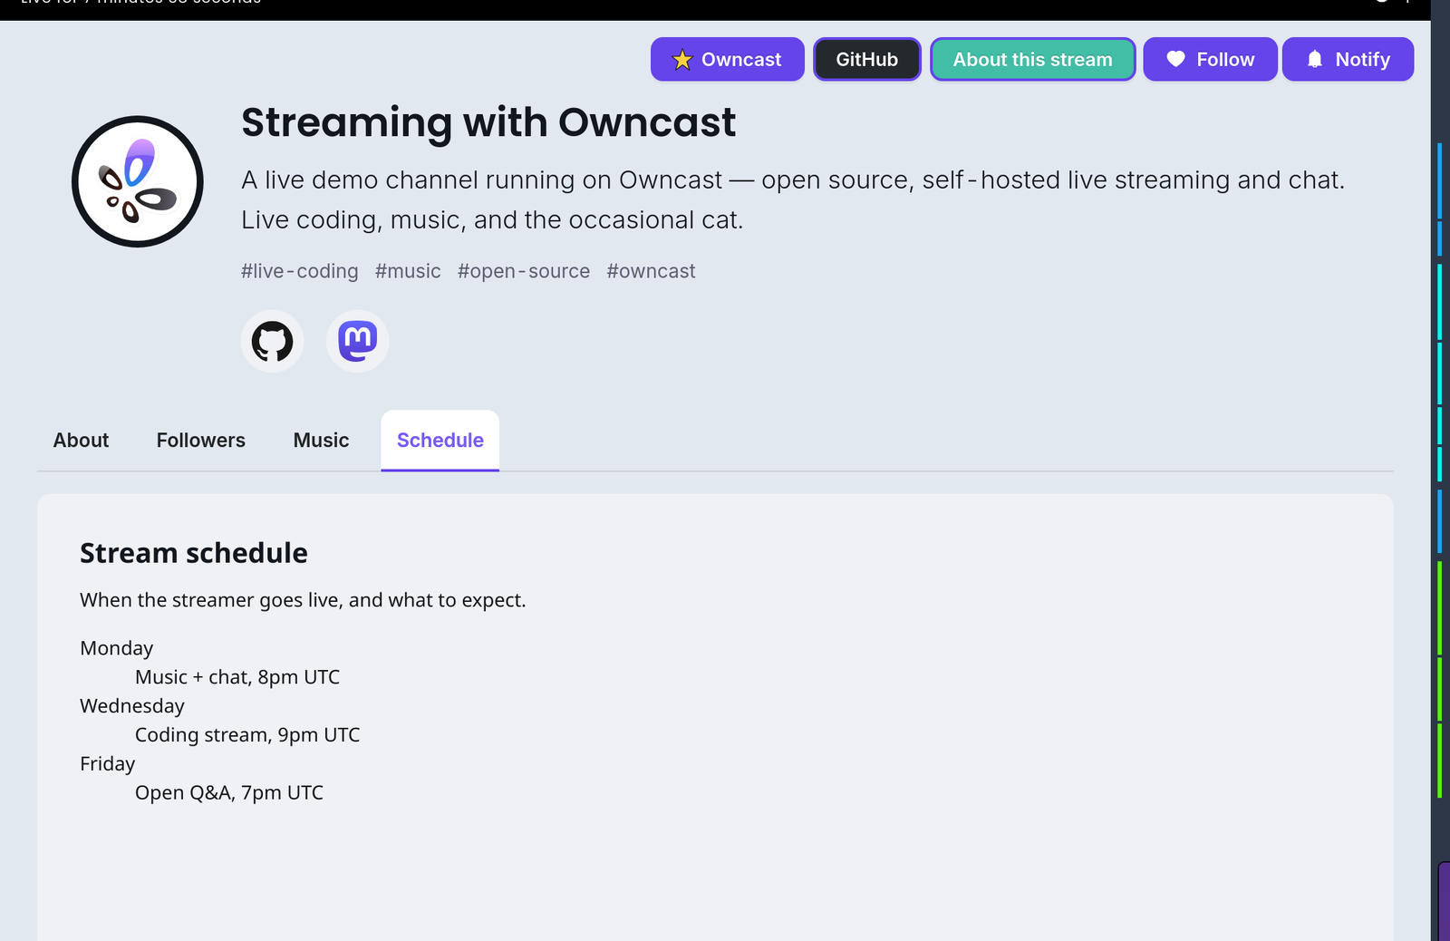Click the Friday schedule entry
The width and height of the screenshot is (1450, 941).
click(108, 764)
